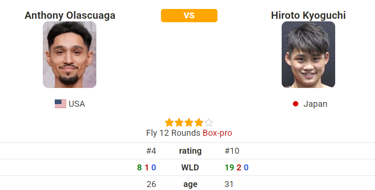Click the orange VS button

[189, 15]
